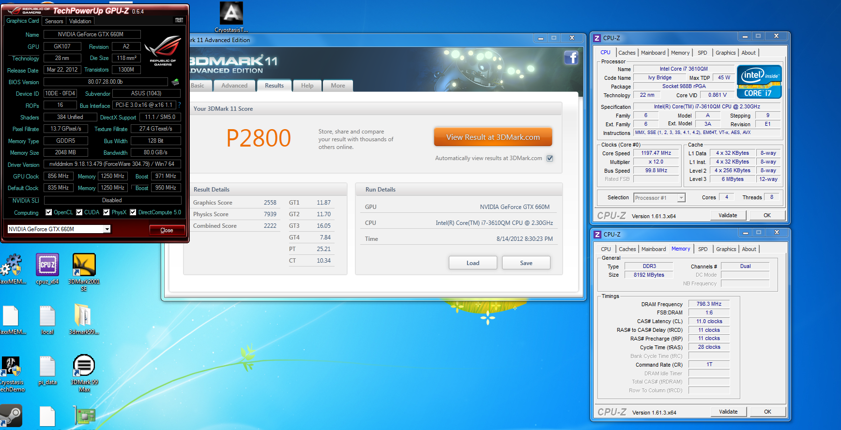The width and height of the screenshot is (841, 430).
Task: Click the run Time value 8/14/2012 8:30:23 PM
Action: (x=524, y=239)
